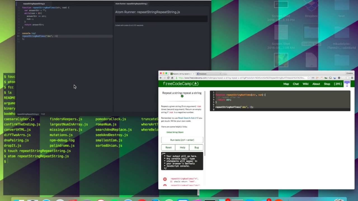358x201 pixels.
Task: Click romanNum.js in the terminal
Action: click(x=106, y=124)
